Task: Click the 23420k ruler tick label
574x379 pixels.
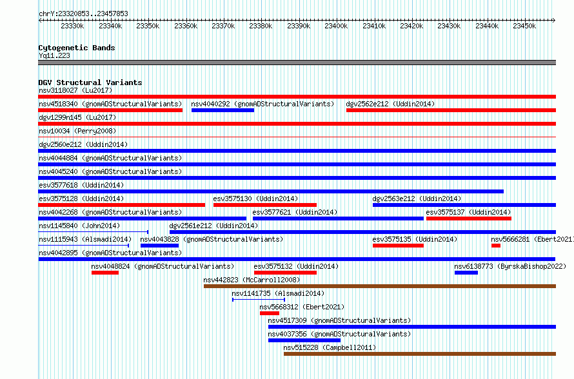Action: click(x=411, y=26)
